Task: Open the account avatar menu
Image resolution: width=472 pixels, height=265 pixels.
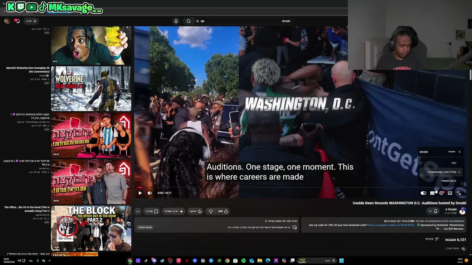Action: (7, 21)
